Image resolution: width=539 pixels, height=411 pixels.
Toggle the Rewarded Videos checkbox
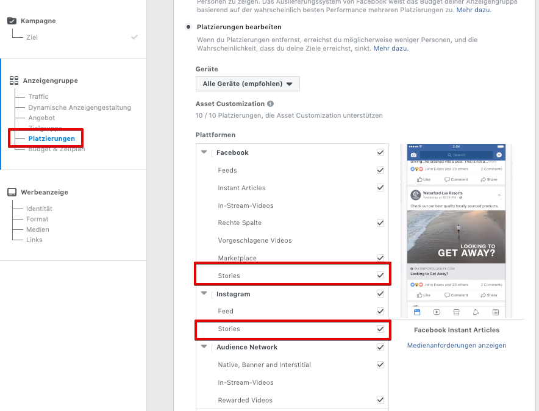coord(380,399)
